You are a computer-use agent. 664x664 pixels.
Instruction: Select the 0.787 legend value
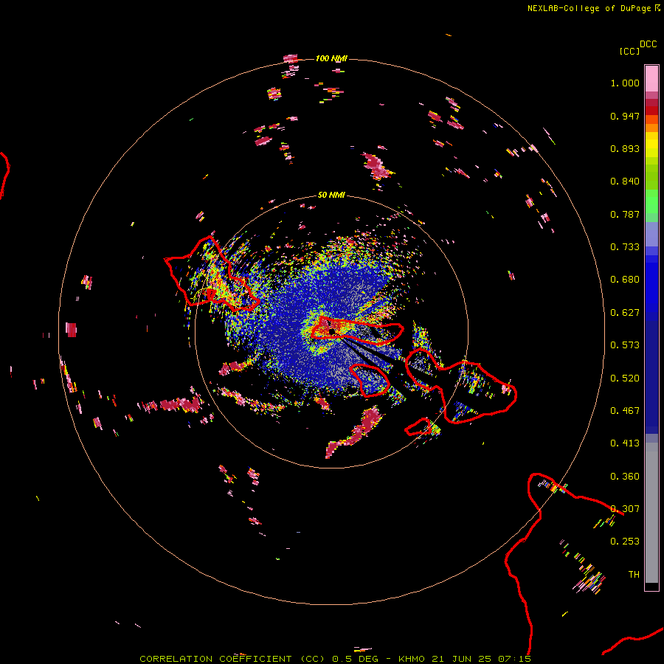tap(625, 214)
